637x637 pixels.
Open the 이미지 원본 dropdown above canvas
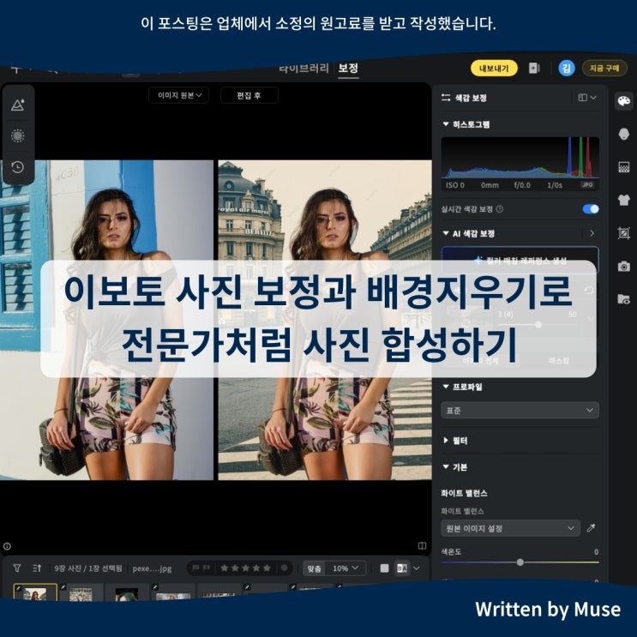178,95
